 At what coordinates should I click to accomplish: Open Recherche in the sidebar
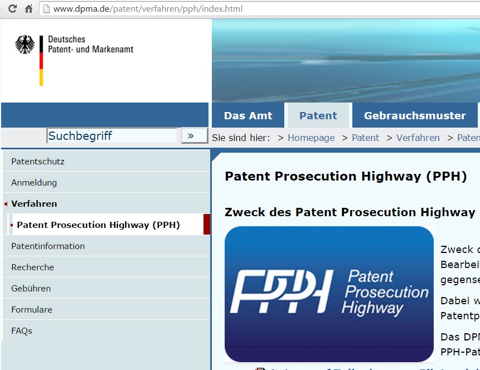pyautogui.click(x=106, y=267)
